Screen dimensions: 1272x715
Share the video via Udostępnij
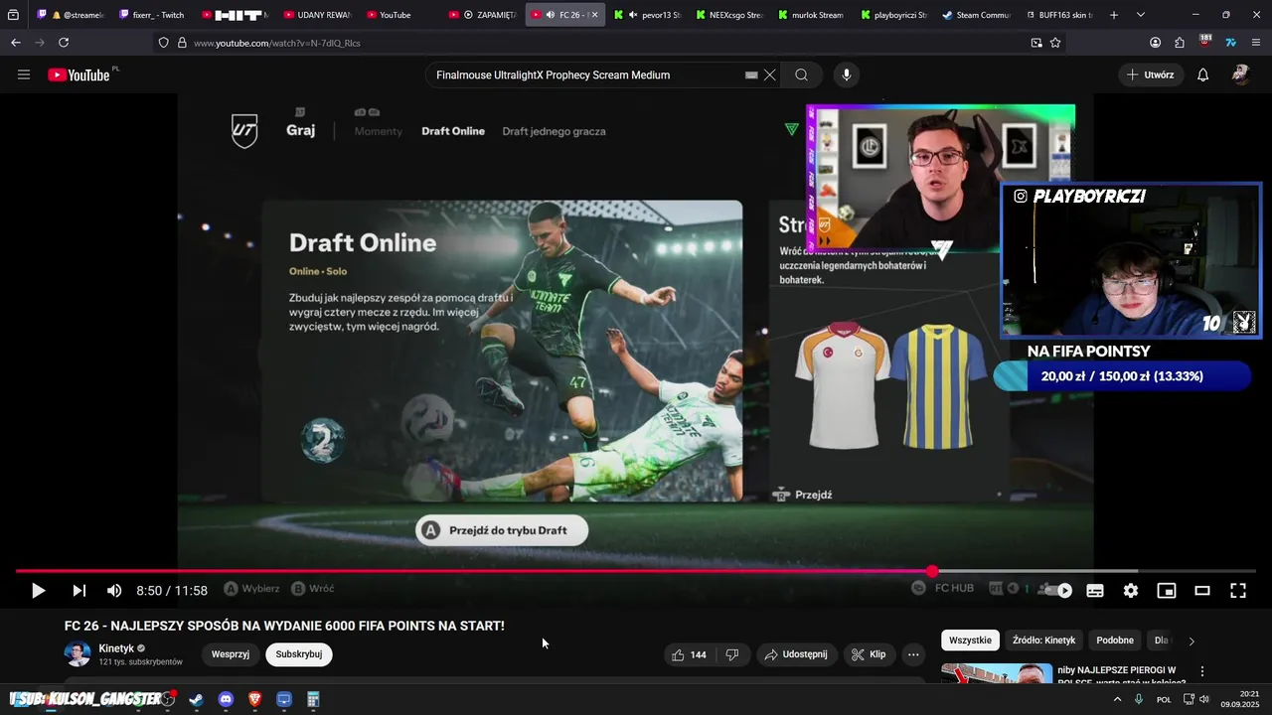tap(796, 654)
